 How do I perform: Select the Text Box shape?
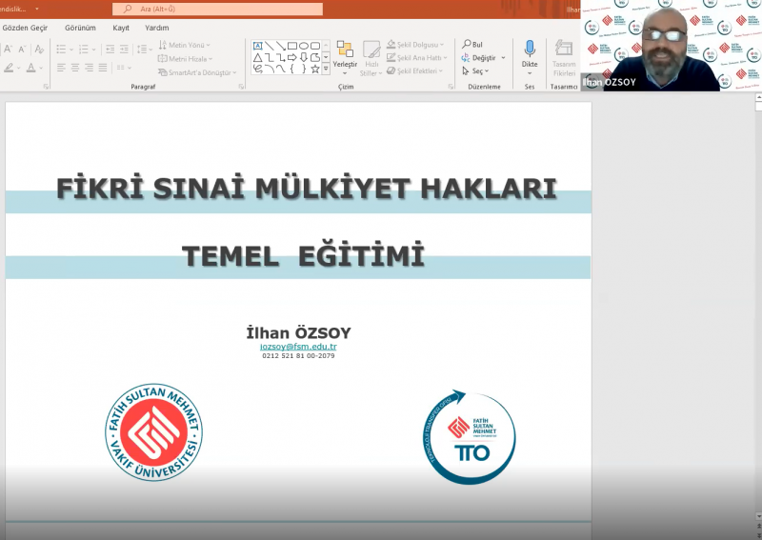coord(258,46)
